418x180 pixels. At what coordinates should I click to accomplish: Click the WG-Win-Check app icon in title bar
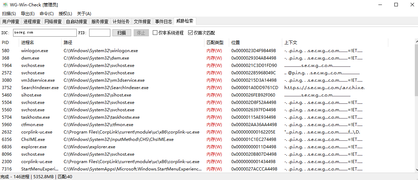click(6, 5)
